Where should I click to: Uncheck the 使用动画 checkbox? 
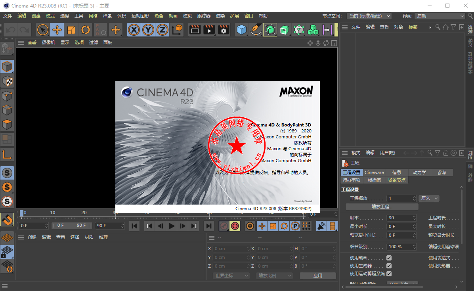[389, 258]
